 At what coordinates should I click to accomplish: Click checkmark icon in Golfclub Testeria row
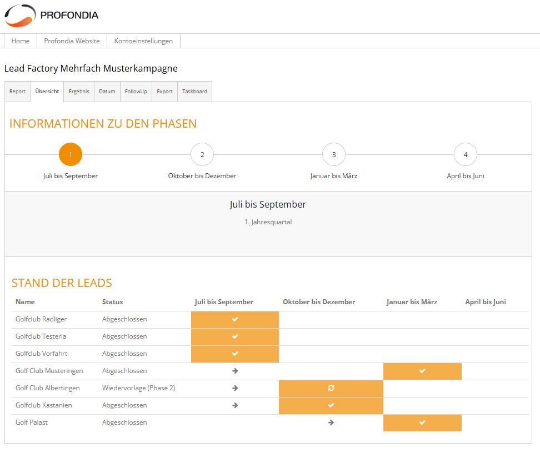(x=235, y=336)
